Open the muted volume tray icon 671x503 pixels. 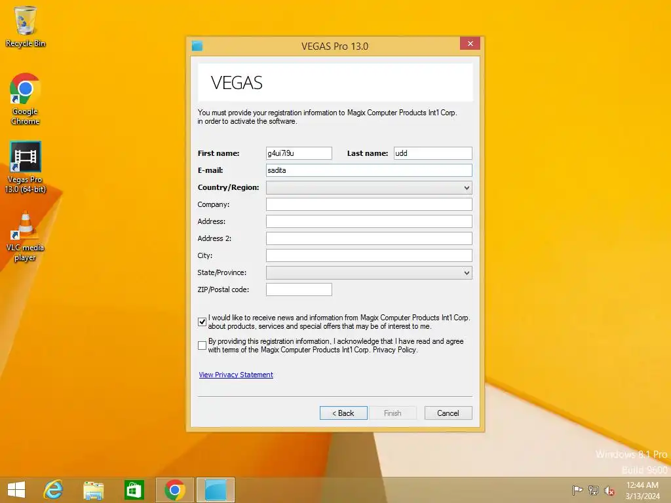tap(609, 491)
